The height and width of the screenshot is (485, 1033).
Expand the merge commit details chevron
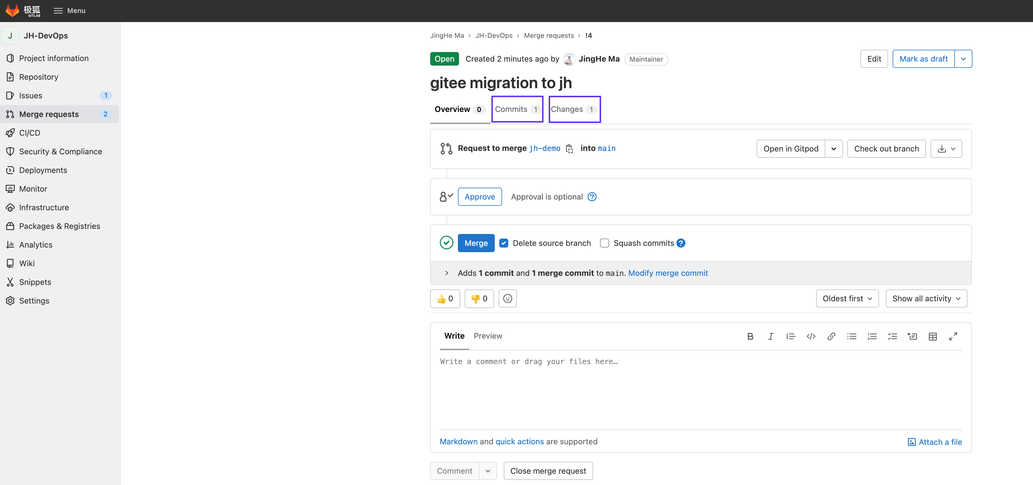[x=446, y=273]
